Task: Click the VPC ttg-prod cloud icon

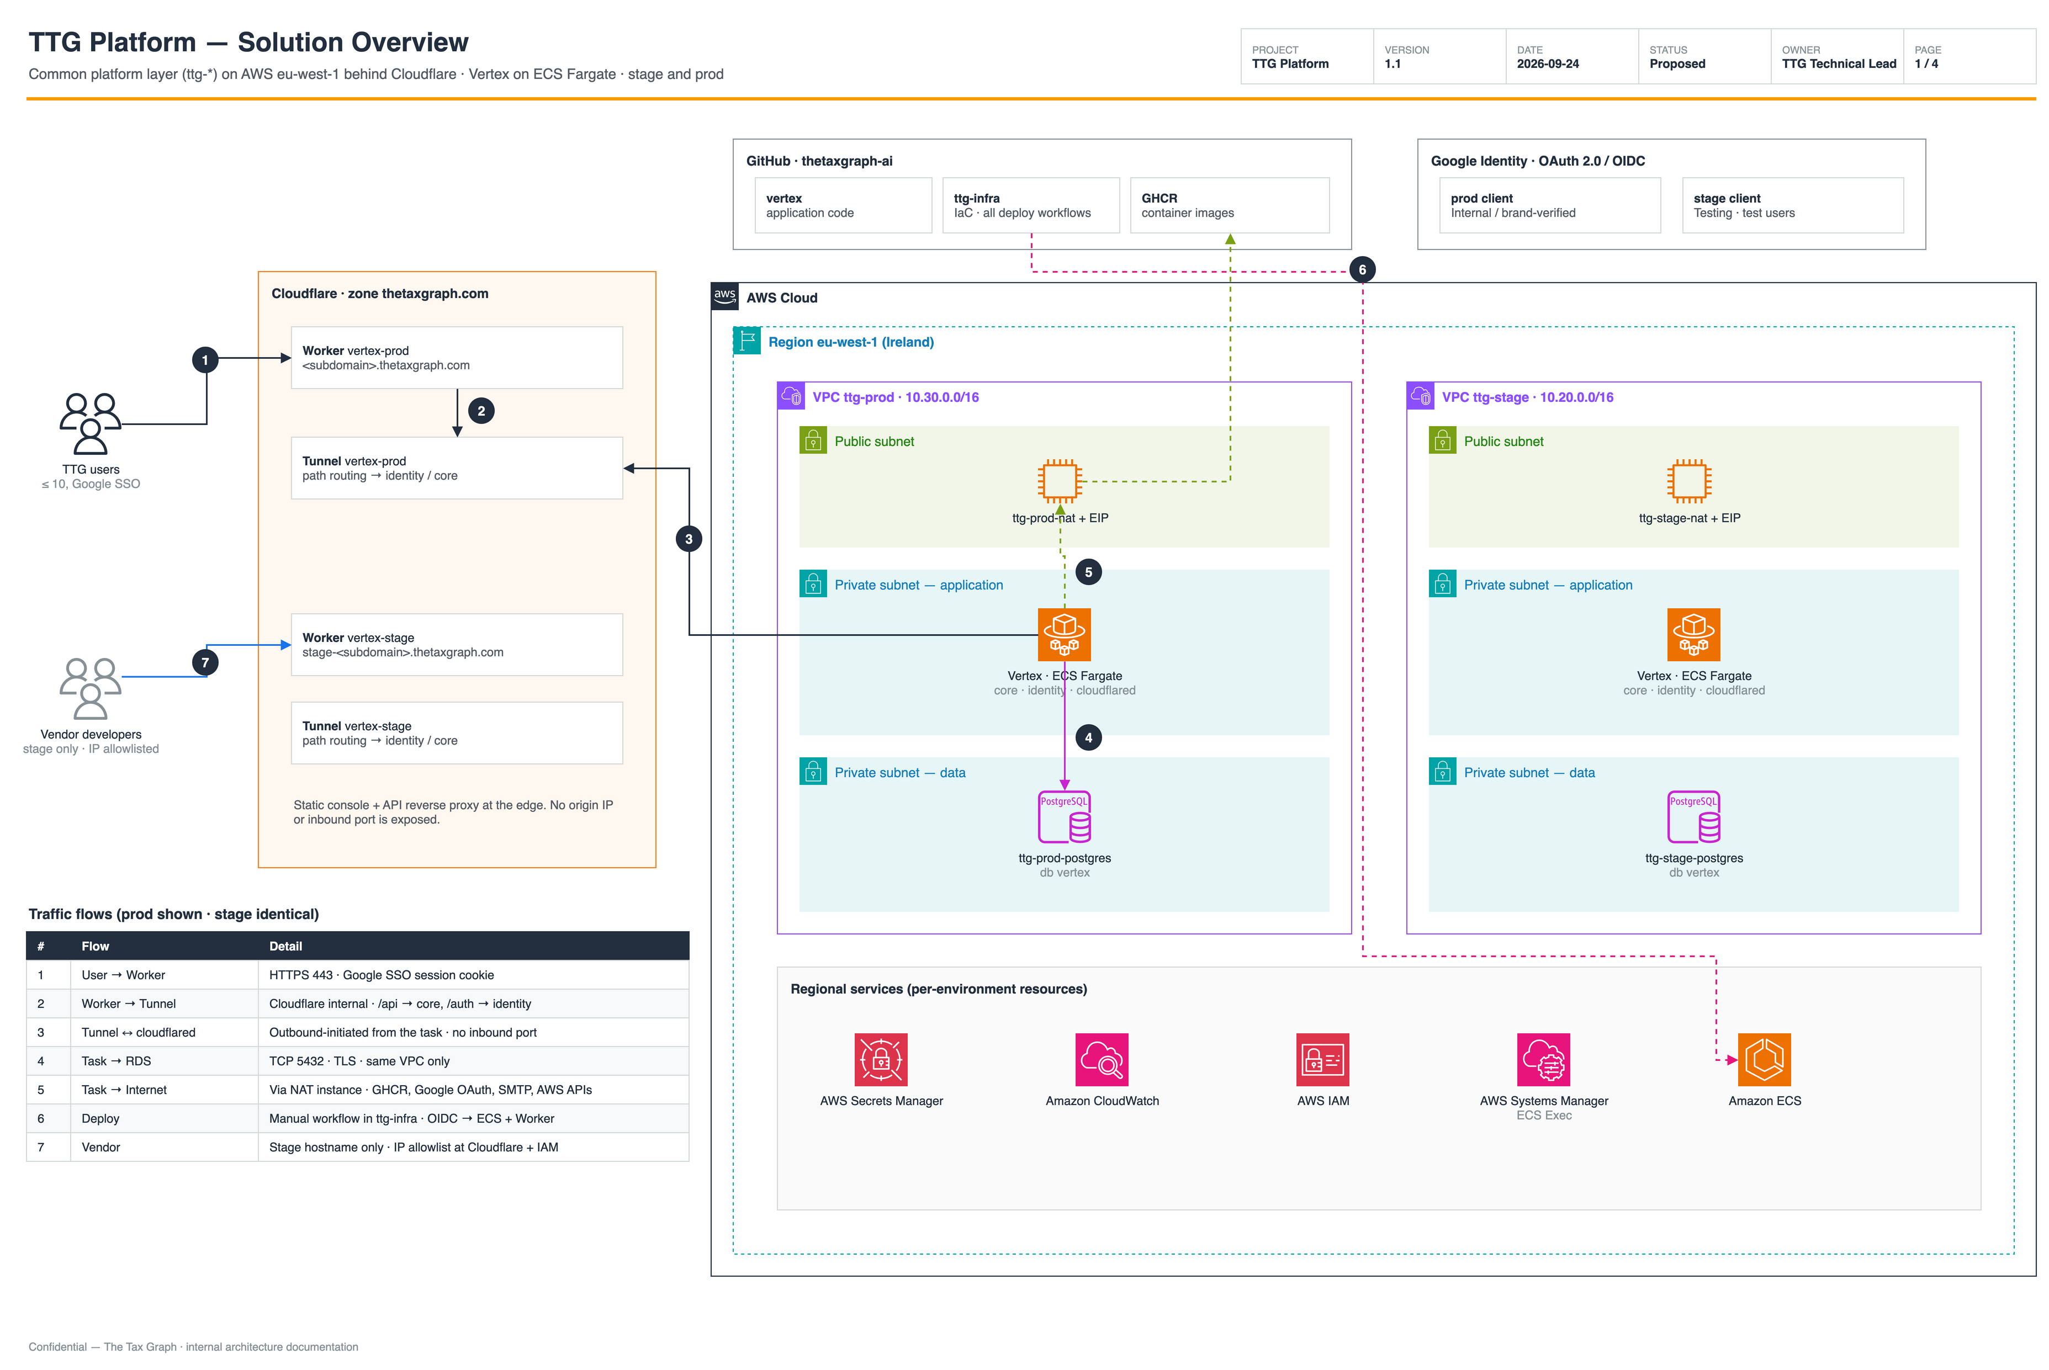Action: pyautogui.click(x=791, y=396)
